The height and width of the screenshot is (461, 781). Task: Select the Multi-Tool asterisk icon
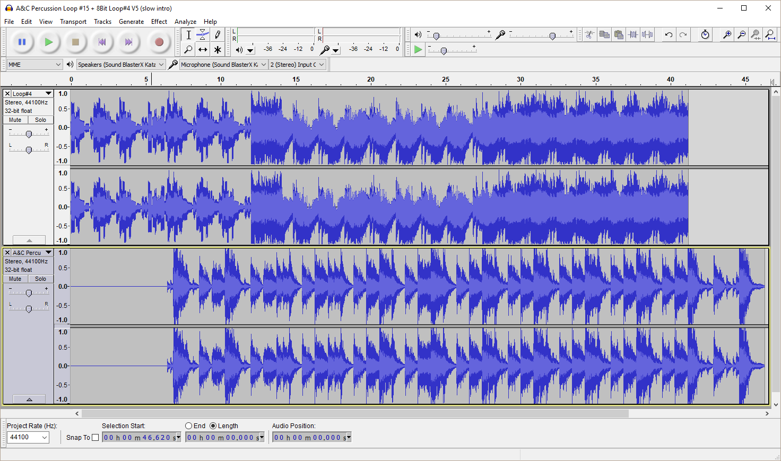[x=218, y=50]
